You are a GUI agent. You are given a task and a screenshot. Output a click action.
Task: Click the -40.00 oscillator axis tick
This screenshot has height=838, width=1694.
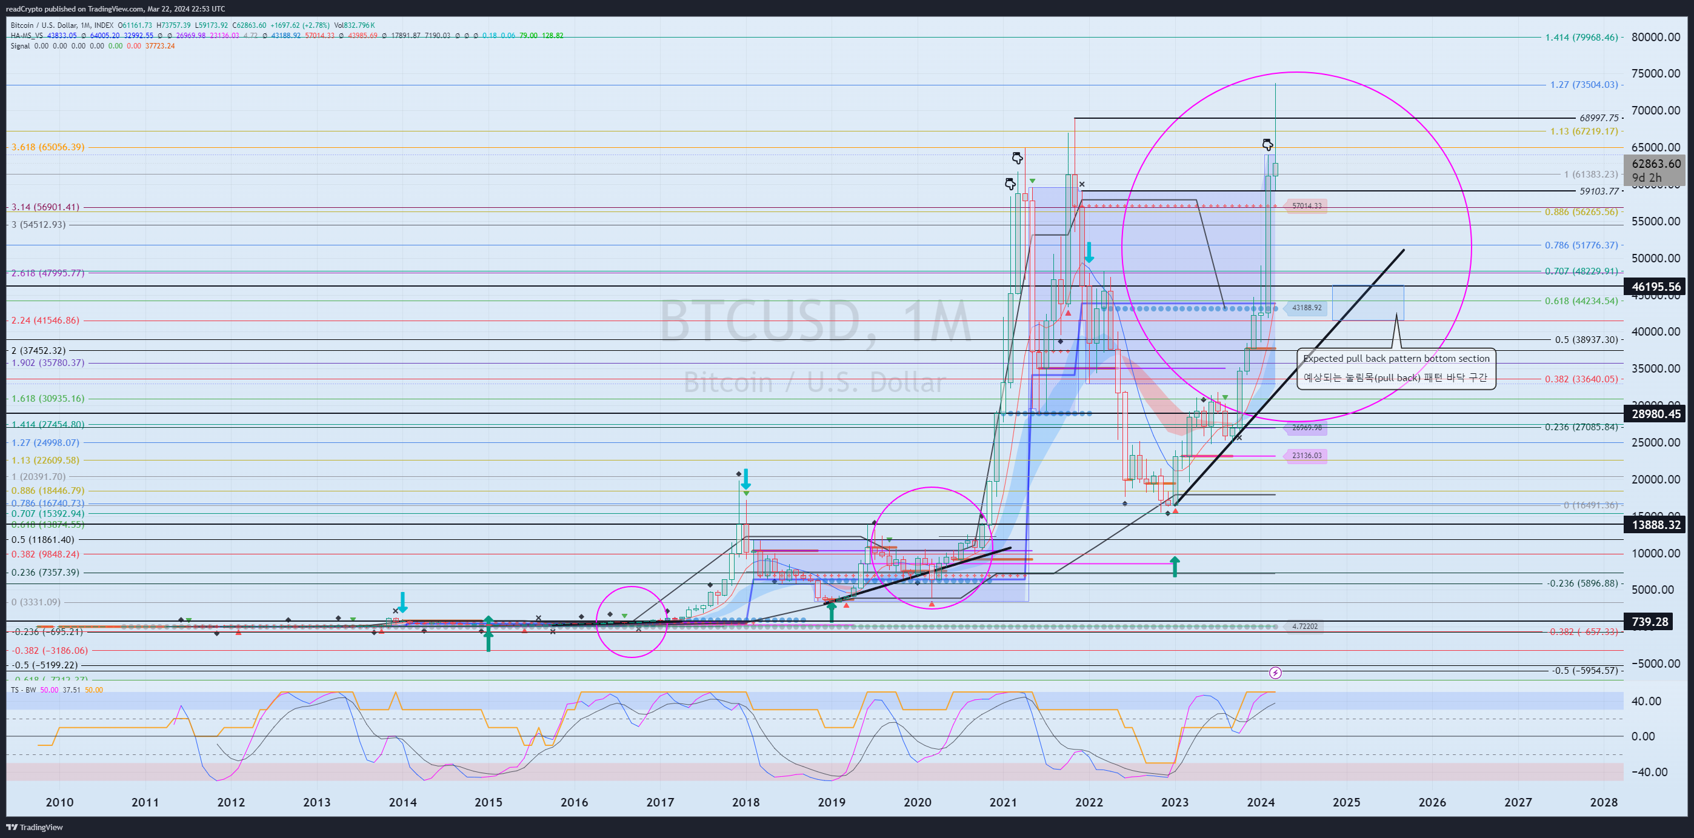(x=1649, y=773)
